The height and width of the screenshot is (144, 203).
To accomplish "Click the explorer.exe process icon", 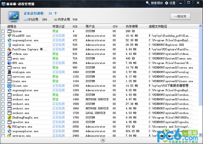I will pos(9,44).
